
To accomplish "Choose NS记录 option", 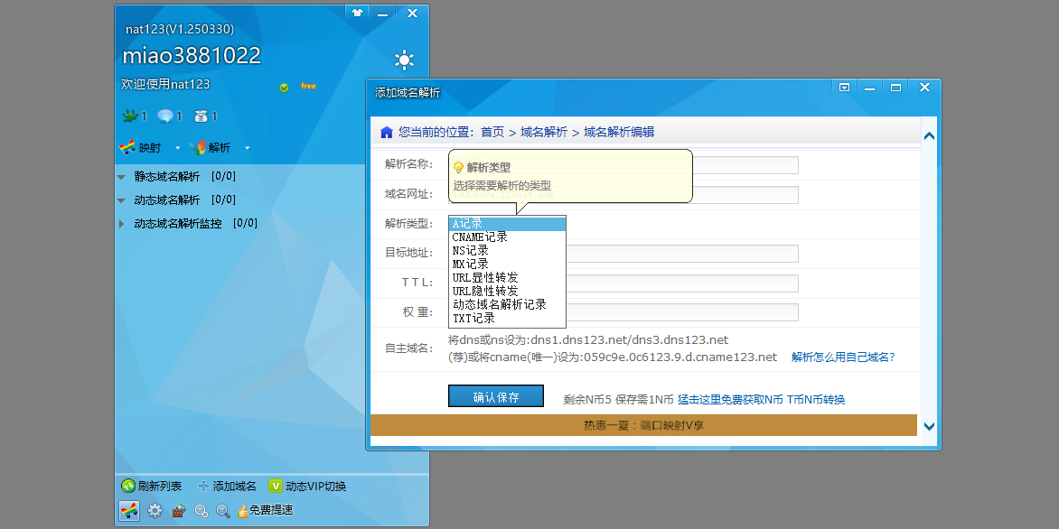I will 507,251.
